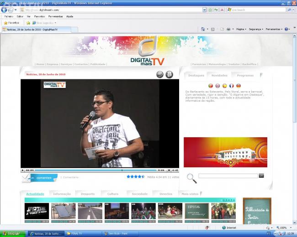Screen dimensions: 297x237
Task: Open the ESPECIAL chalkboard video thumbnail
Action: click(x=197, y=211)
